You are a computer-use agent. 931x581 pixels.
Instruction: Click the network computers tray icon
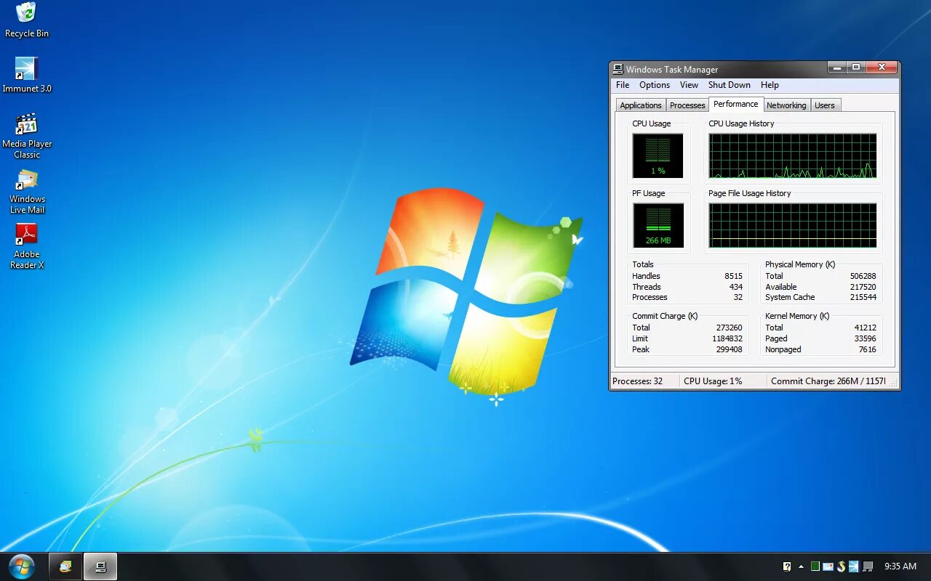868,566
